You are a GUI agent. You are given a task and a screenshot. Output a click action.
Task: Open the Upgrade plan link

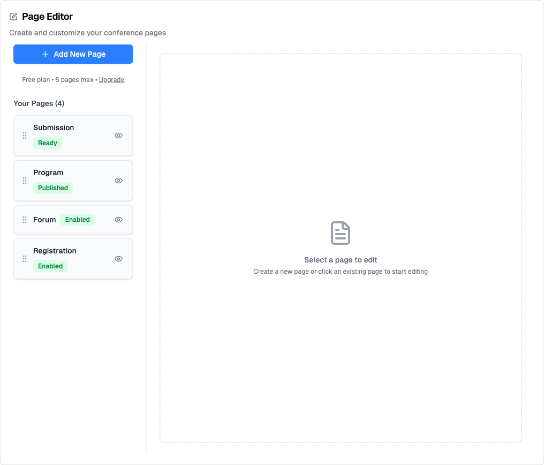coord(111,80)
